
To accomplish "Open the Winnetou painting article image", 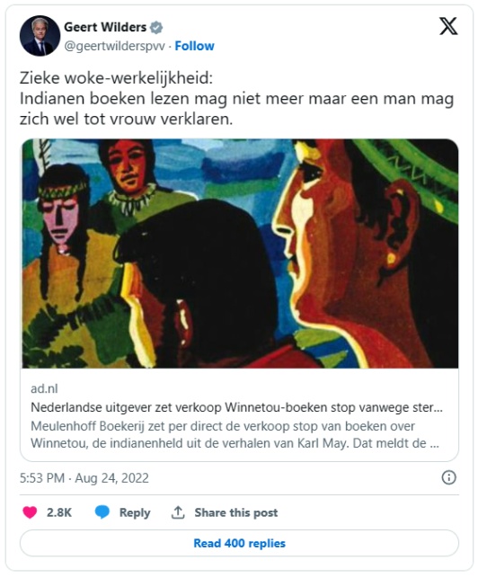I will tap(240, 253).
